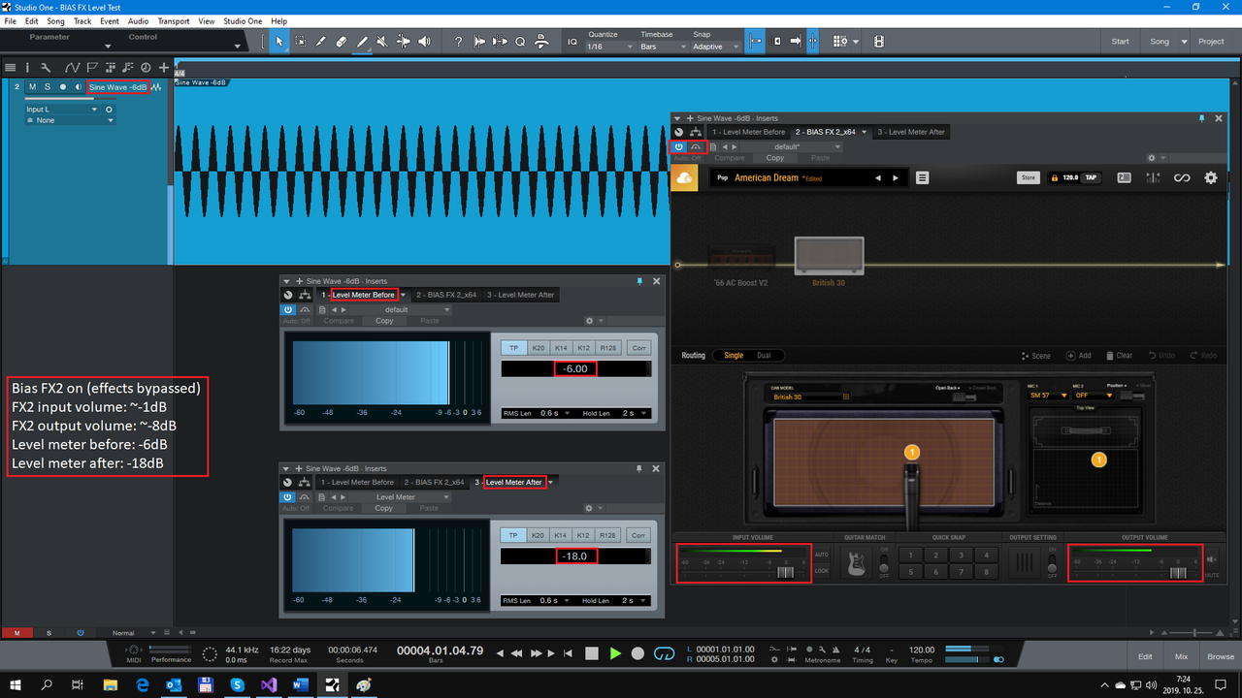
Task: Select the Paint (line draw) tool
Action: click(362, 42)
